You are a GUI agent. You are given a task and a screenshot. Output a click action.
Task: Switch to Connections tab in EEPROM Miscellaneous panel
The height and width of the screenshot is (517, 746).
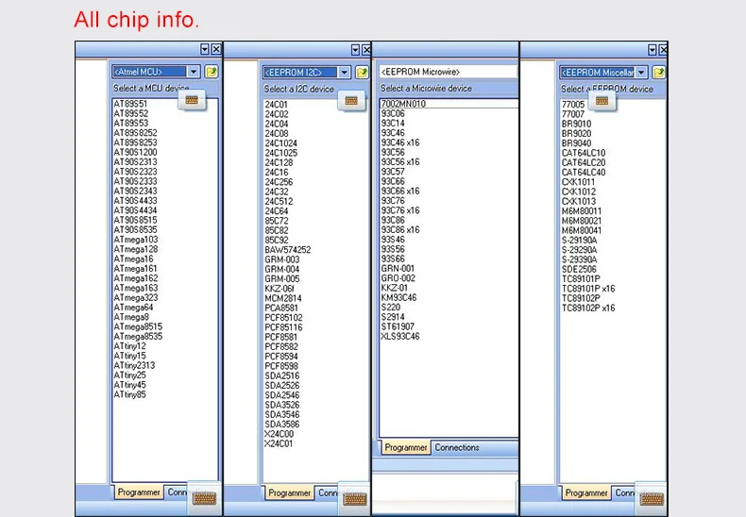click(625, 492)
